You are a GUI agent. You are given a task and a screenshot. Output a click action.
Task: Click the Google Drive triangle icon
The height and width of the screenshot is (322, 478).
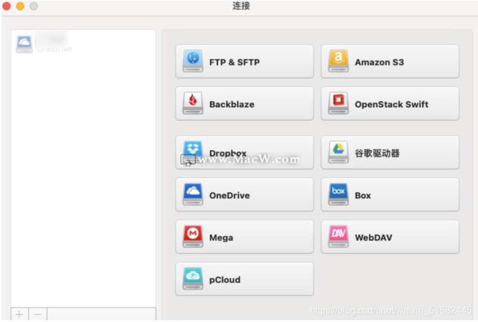click(338, 152)
